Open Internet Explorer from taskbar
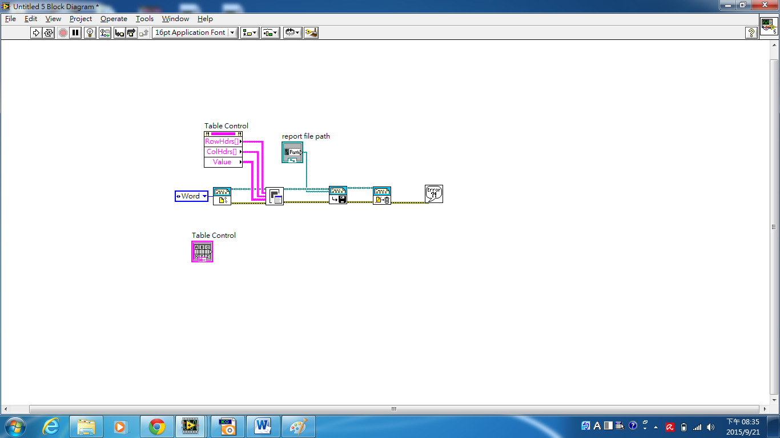This screenshot has height=438, width=780. [51, 427]
